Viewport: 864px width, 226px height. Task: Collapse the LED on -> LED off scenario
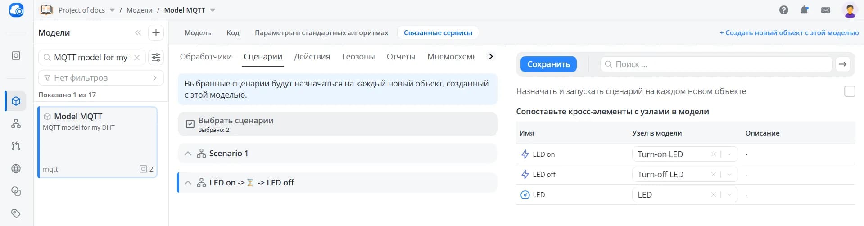click(x=188, y=183)
